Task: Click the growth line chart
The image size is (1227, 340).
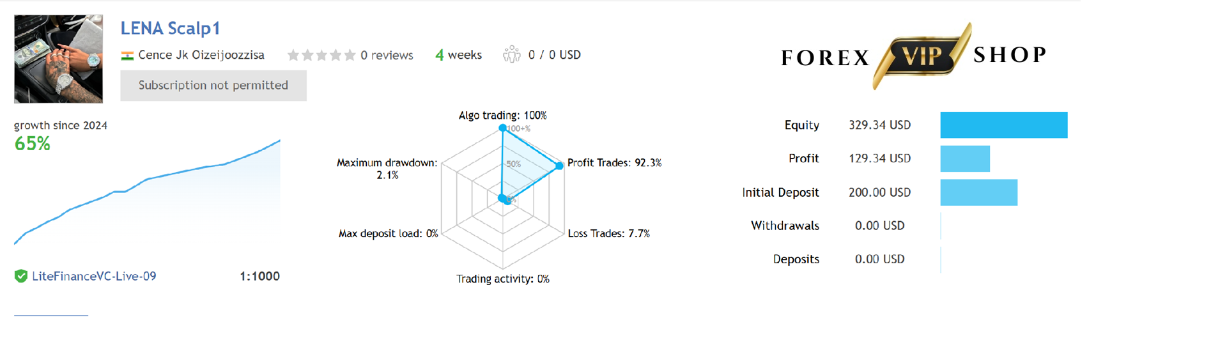Action: pos(147,192)
